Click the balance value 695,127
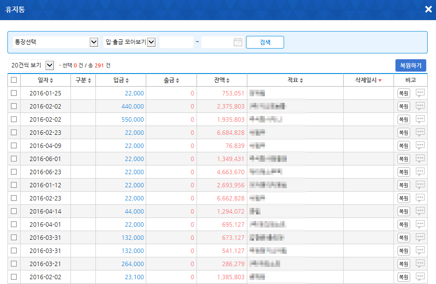Image resolution: width=436 pixels, height=284 pixels. coord(233,224)
